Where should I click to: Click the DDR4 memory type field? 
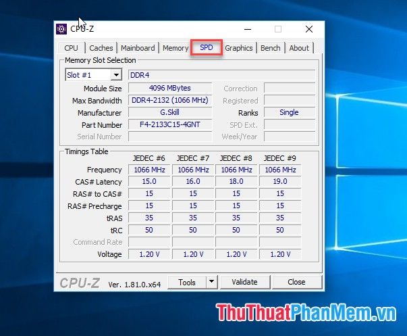coord(221,75)
